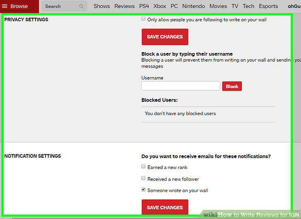Click 'You don't have any blocked users' text

(x=180, y=113)
